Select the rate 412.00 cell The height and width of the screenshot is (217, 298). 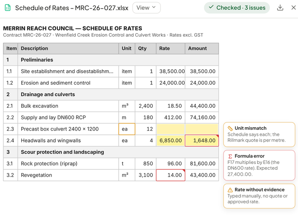point(170,117)
